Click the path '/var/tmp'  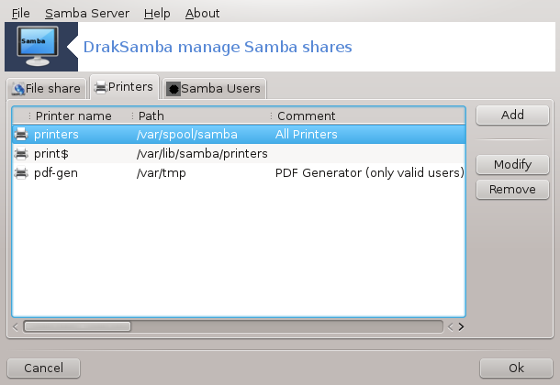(161, 173)
